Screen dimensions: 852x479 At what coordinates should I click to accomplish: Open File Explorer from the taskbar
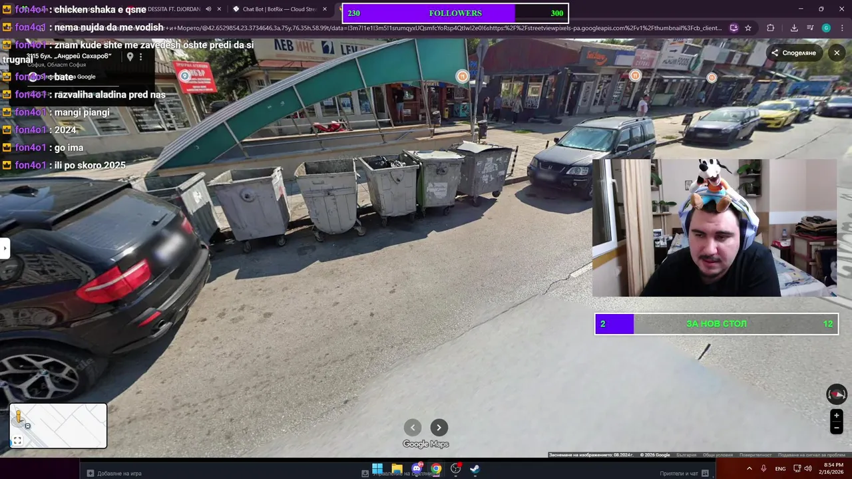pyautogui.click(x=397, y=469)
